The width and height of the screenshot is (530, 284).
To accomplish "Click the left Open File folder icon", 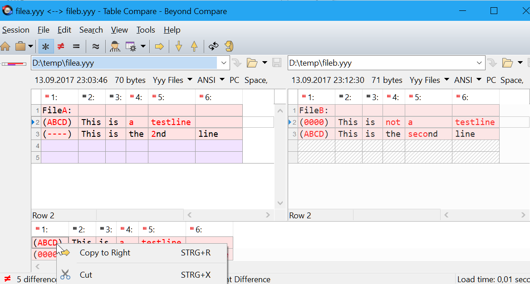I will point(252,63).
